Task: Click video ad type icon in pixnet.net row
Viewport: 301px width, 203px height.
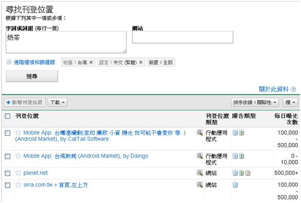Action: coord(248,173)
